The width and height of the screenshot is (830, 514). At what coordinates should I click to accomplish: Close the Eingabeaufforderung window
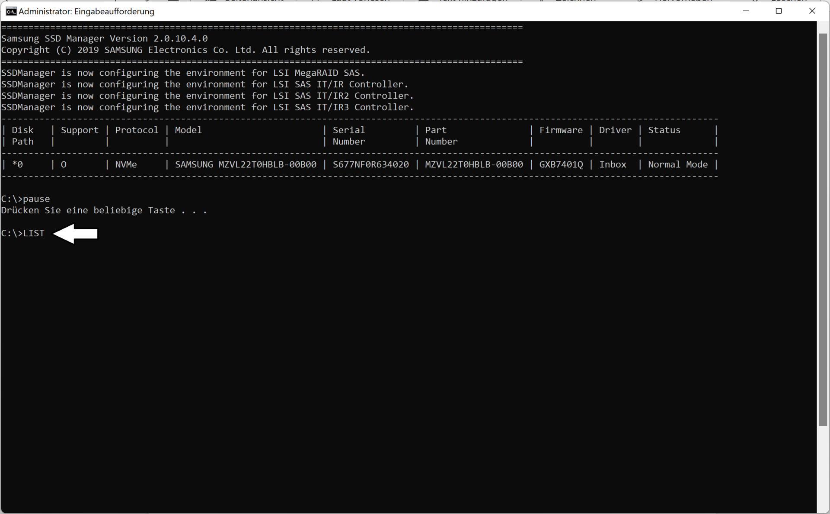(x=812, y=11)
